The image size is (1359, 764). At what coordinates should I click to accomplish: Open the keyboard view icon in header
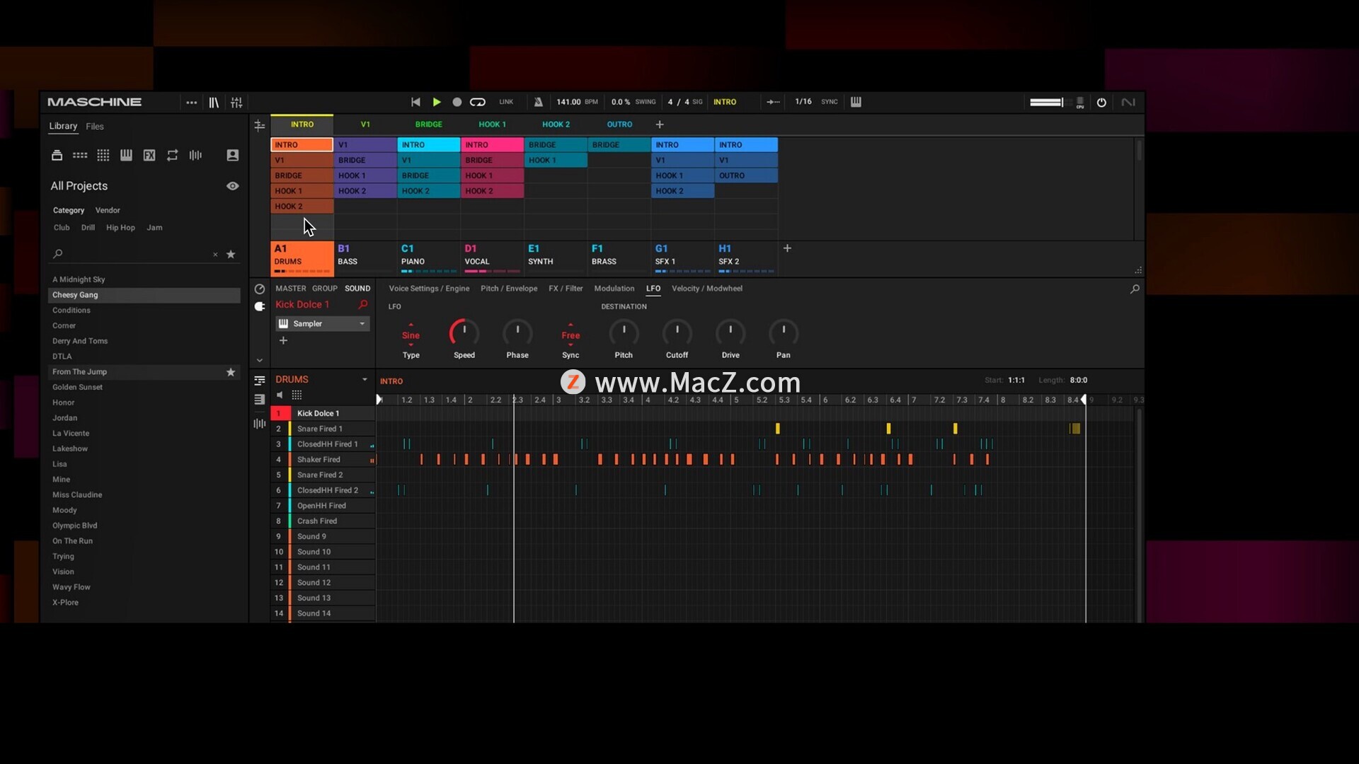(856, 102)
